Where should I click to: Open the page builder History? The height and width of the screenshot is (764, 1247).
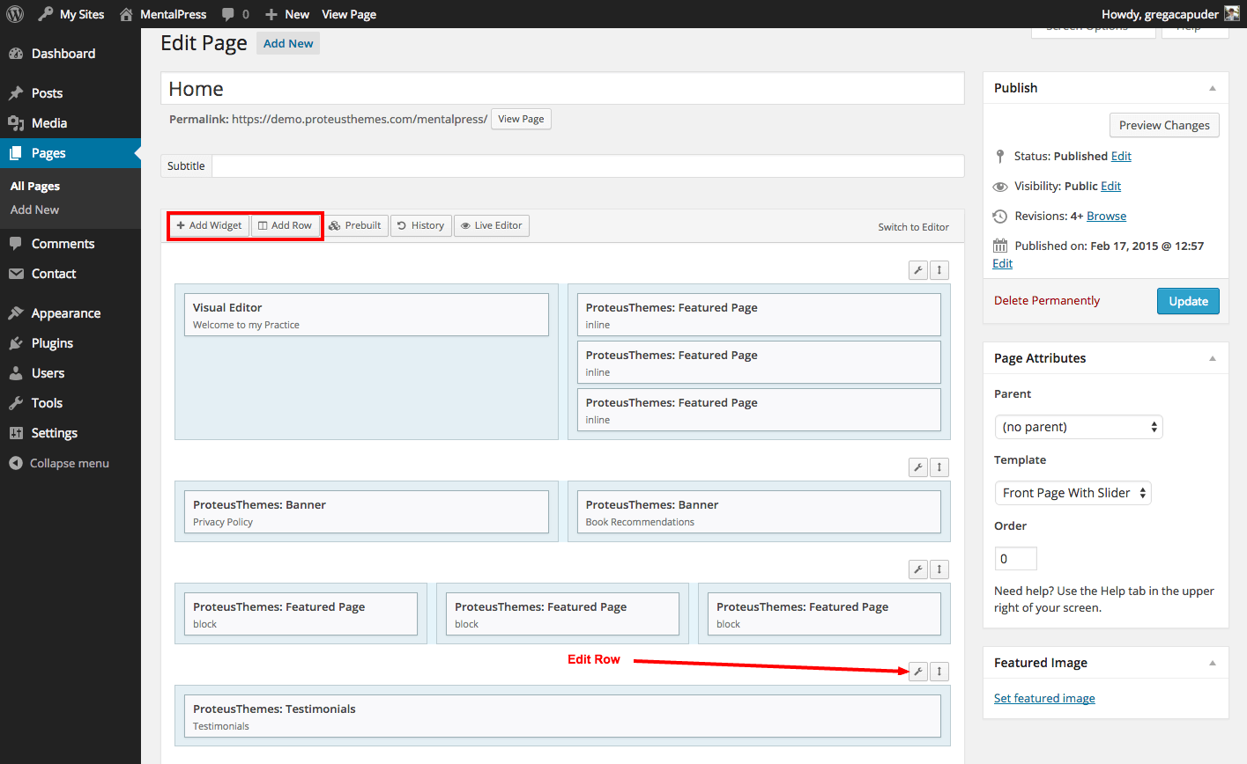click(420, 225)
